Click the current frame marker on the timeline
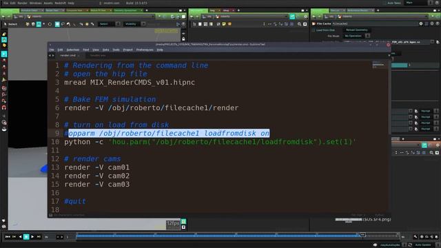441x248 pixels. tap(362, 234)
